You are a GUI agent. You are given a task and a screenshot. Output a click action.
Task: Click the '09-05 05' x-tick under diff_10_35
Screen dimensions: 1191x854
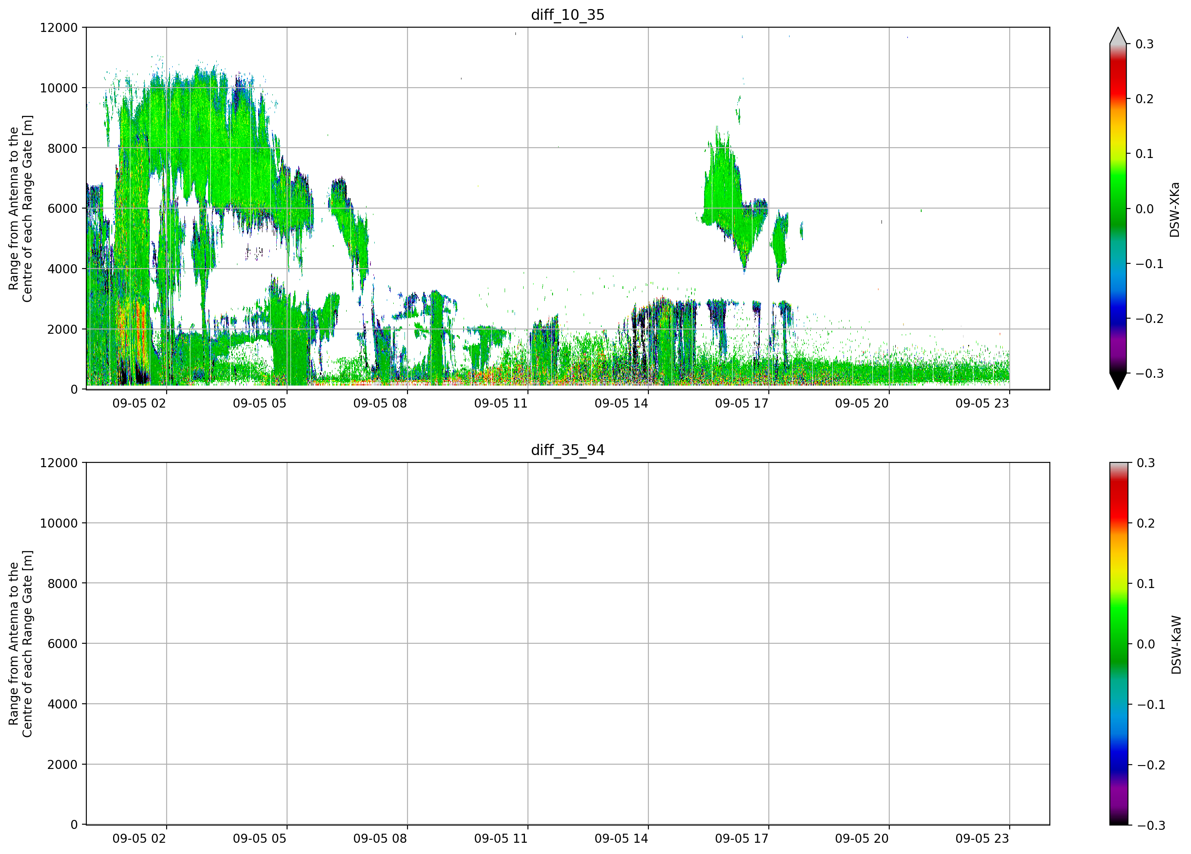coord(259,403)
